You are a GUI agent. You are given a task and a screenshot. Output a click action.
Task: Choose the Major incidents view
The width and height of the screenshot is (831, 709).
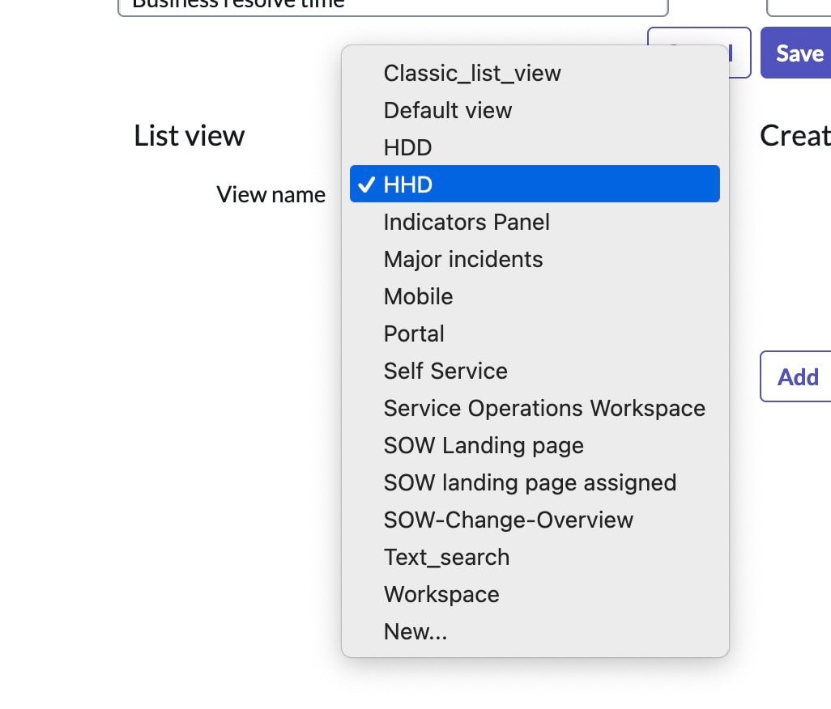(462, 259)
